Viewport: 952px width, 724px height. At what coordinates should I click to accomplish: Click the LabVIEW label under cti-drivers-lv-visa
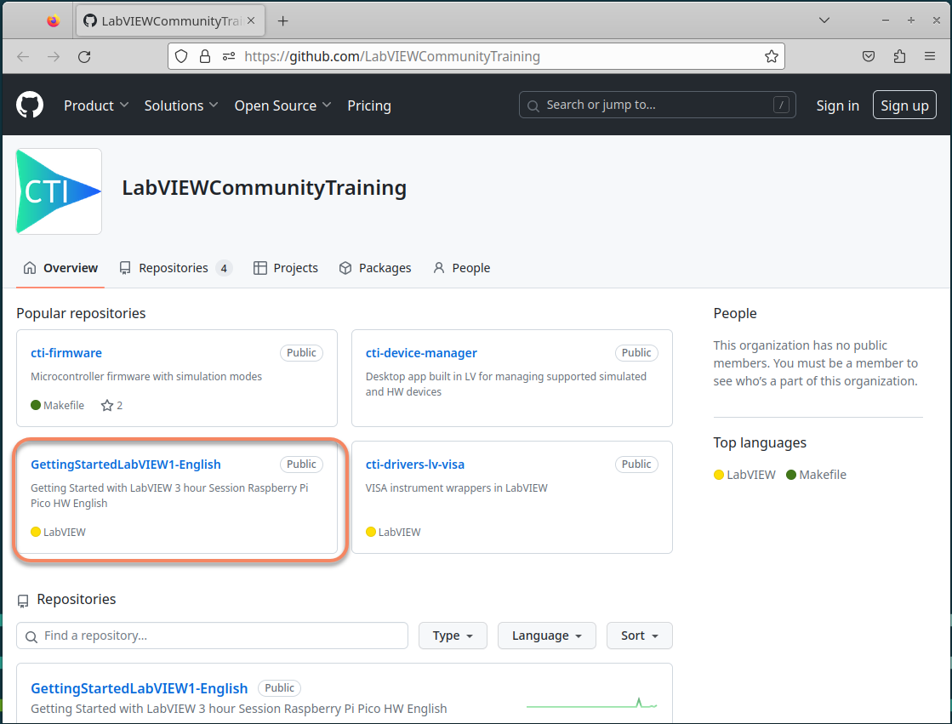click(399, 532)
